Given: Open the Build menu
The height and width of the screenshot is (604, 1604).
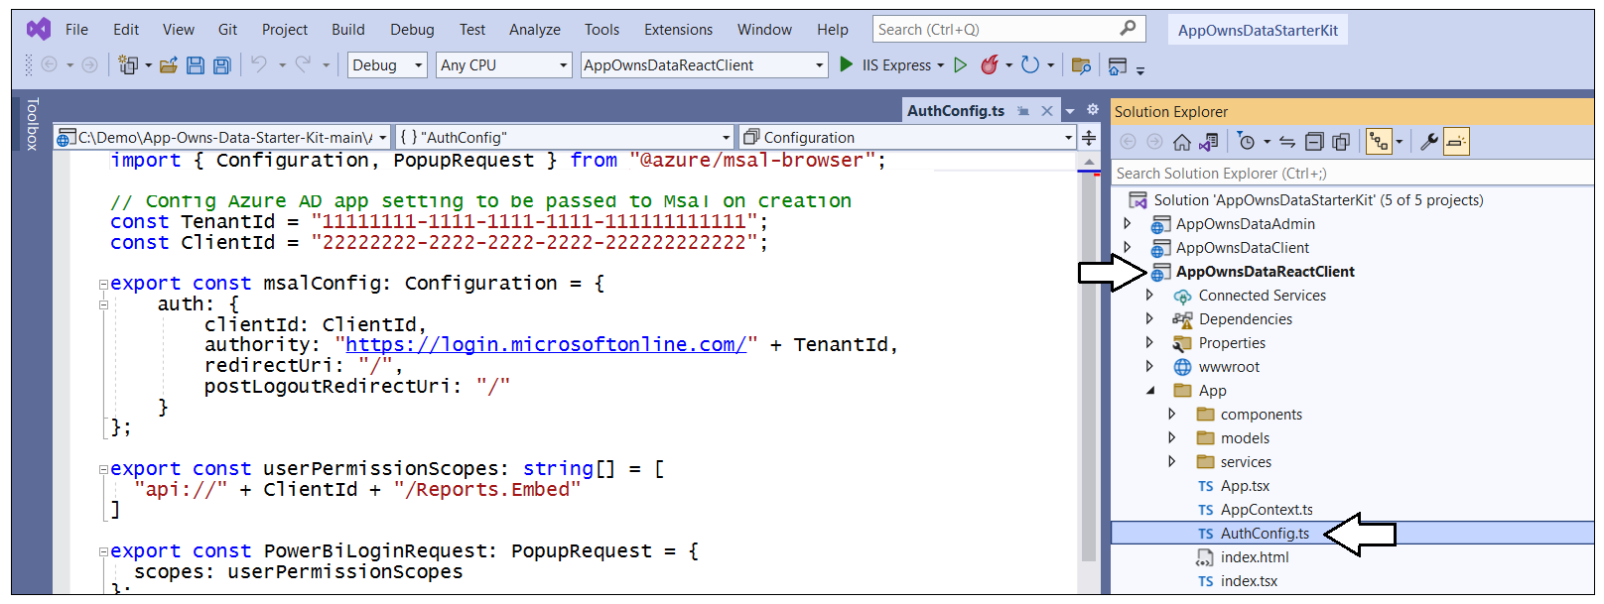Looking at the screenshot, I should pos(348,30).
